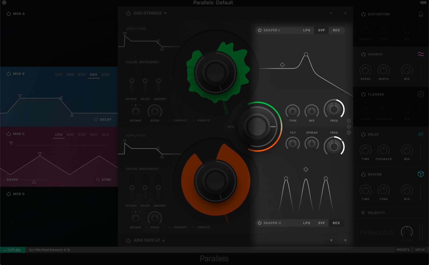
Task: Click bottom source AMOUNT slider
Action: tap(158, 187)
